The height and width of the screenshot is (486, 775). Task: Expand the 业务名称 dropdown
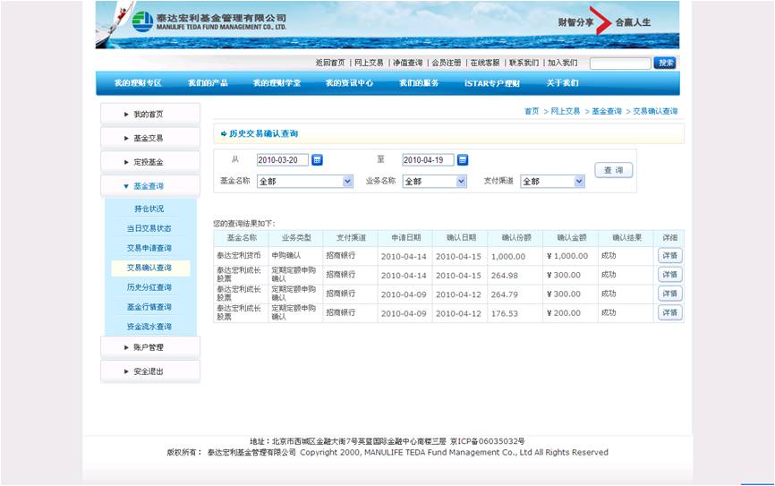[434, 182]
